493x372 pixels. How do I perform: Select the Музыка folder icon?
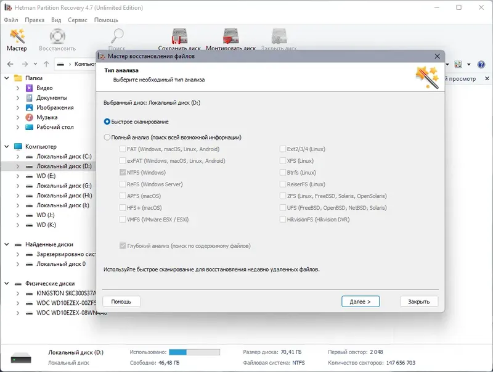tap(29, 117)
